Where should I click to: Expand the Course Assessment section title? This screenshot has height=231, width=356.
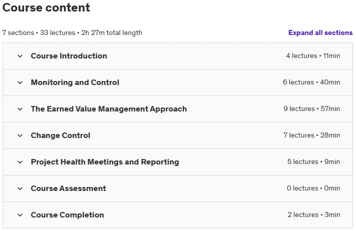click(x=68, y=188)
